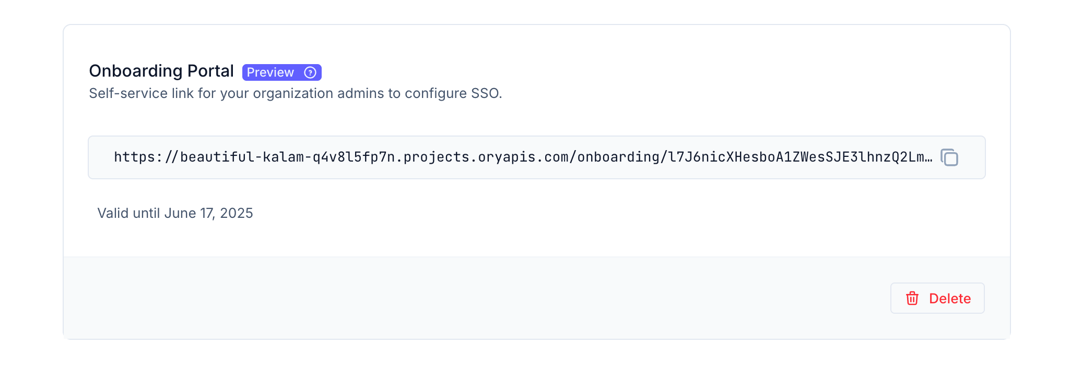Click the SSO configuration description text
Image resolution: width=1082 pixels, height=369 pixels.
(x=296, y=94)
